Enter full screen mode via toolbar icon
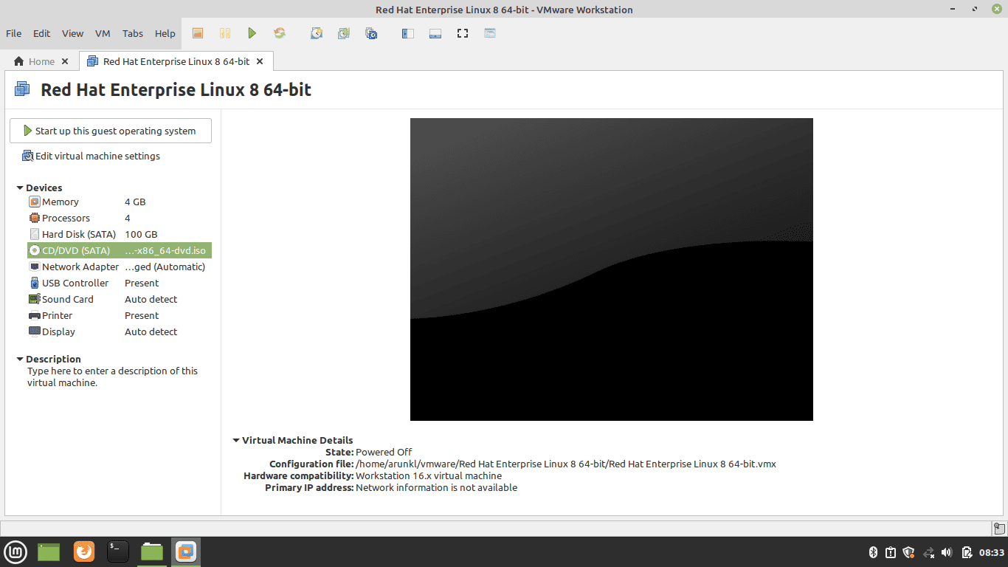 tap(463, 33)
